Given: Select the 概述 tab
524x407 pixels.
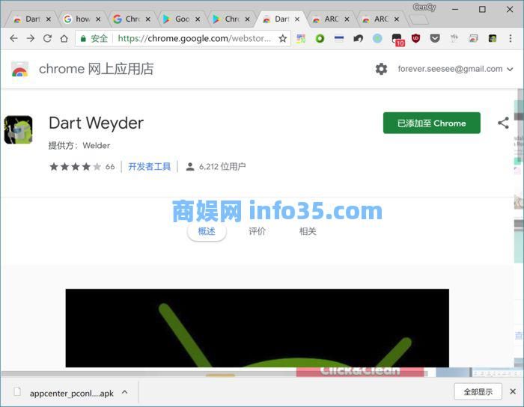Looking at the screenshot, I should tap(206, 231).
